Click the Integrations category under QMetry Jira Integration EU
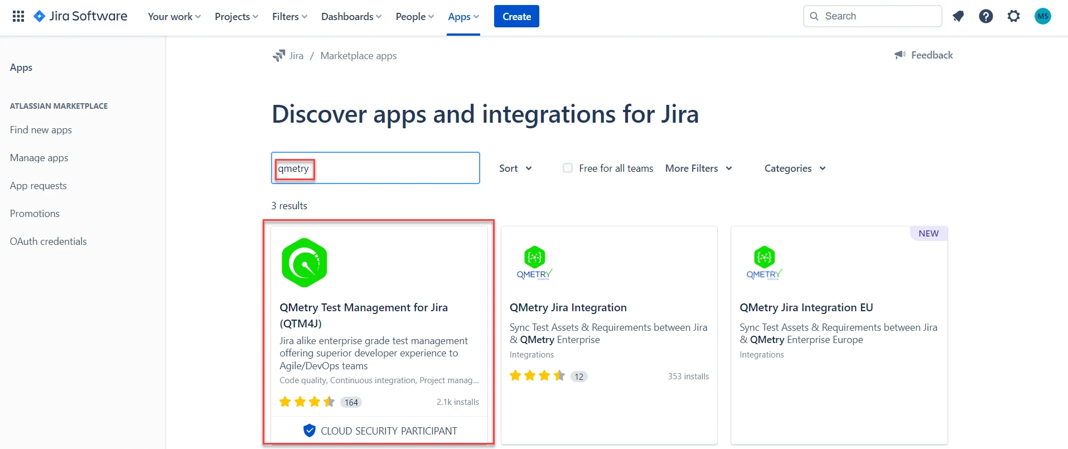This screenshot has width=1068, height=449. click(761, 355)
